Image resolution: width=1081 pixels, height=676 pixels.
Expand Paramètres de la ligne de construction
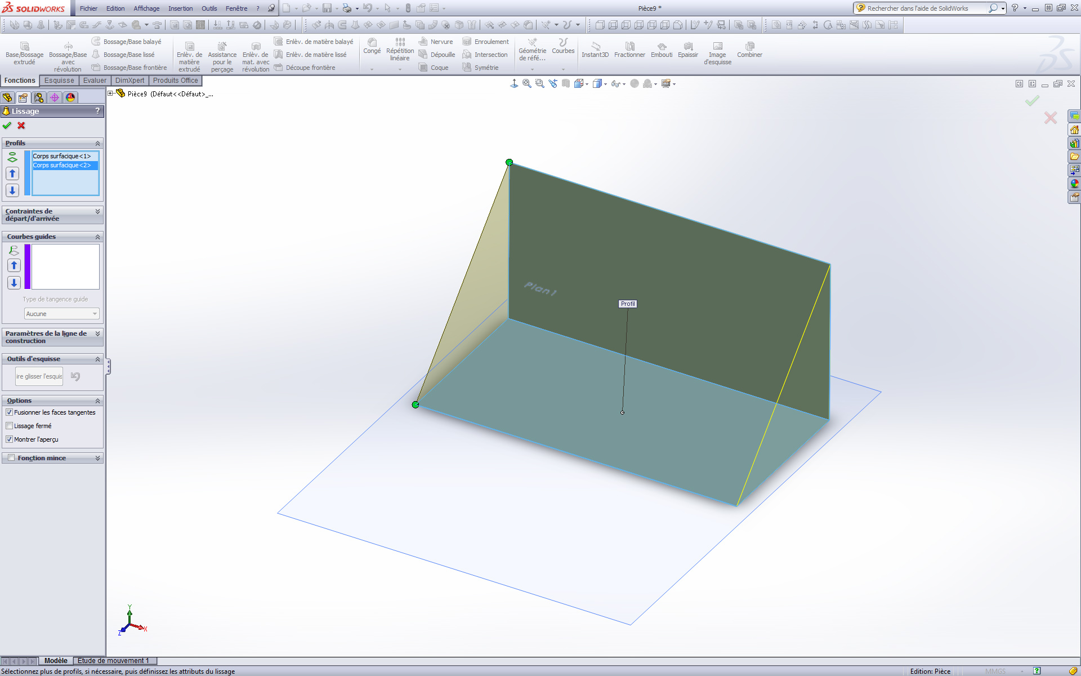coord(97,334)
